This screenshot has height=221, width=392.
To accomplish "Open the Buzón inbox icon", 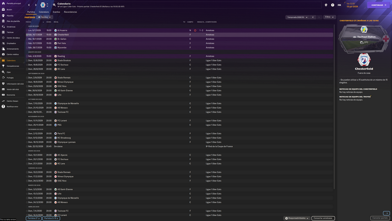I will pyautogui.click(x=3, y=9).
